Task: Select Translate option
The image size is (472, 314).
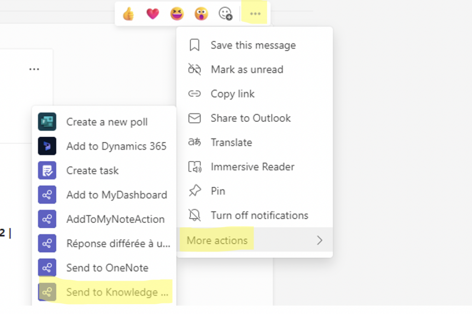Action: point(231,142)
